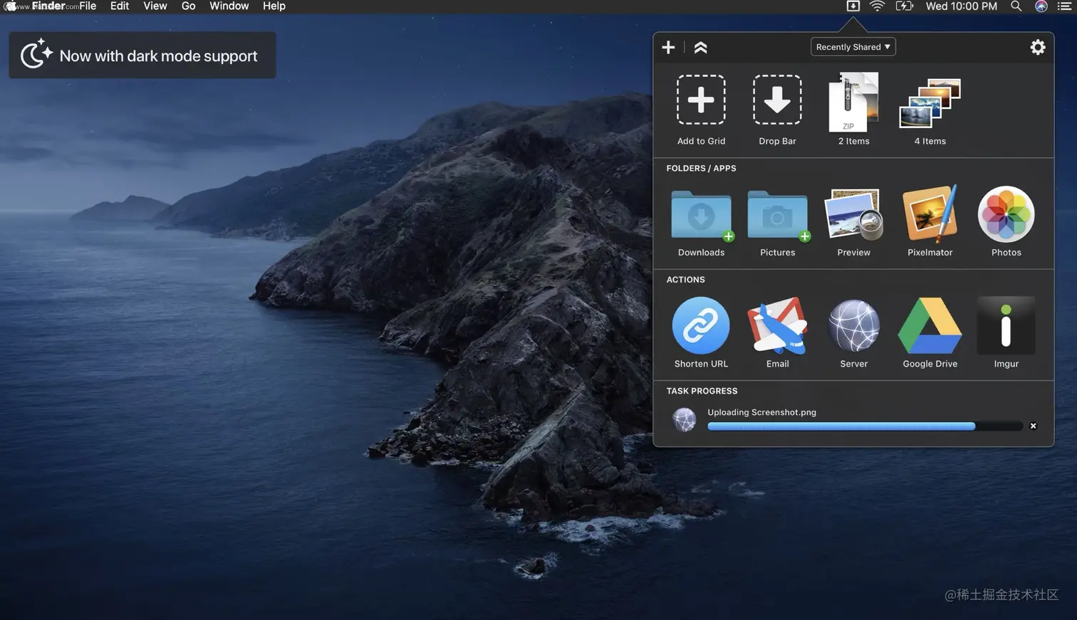This screenshot has width=1077, height=620.
Task: Click the Dropzone menu bar icon
Action: tap(853, 6)
